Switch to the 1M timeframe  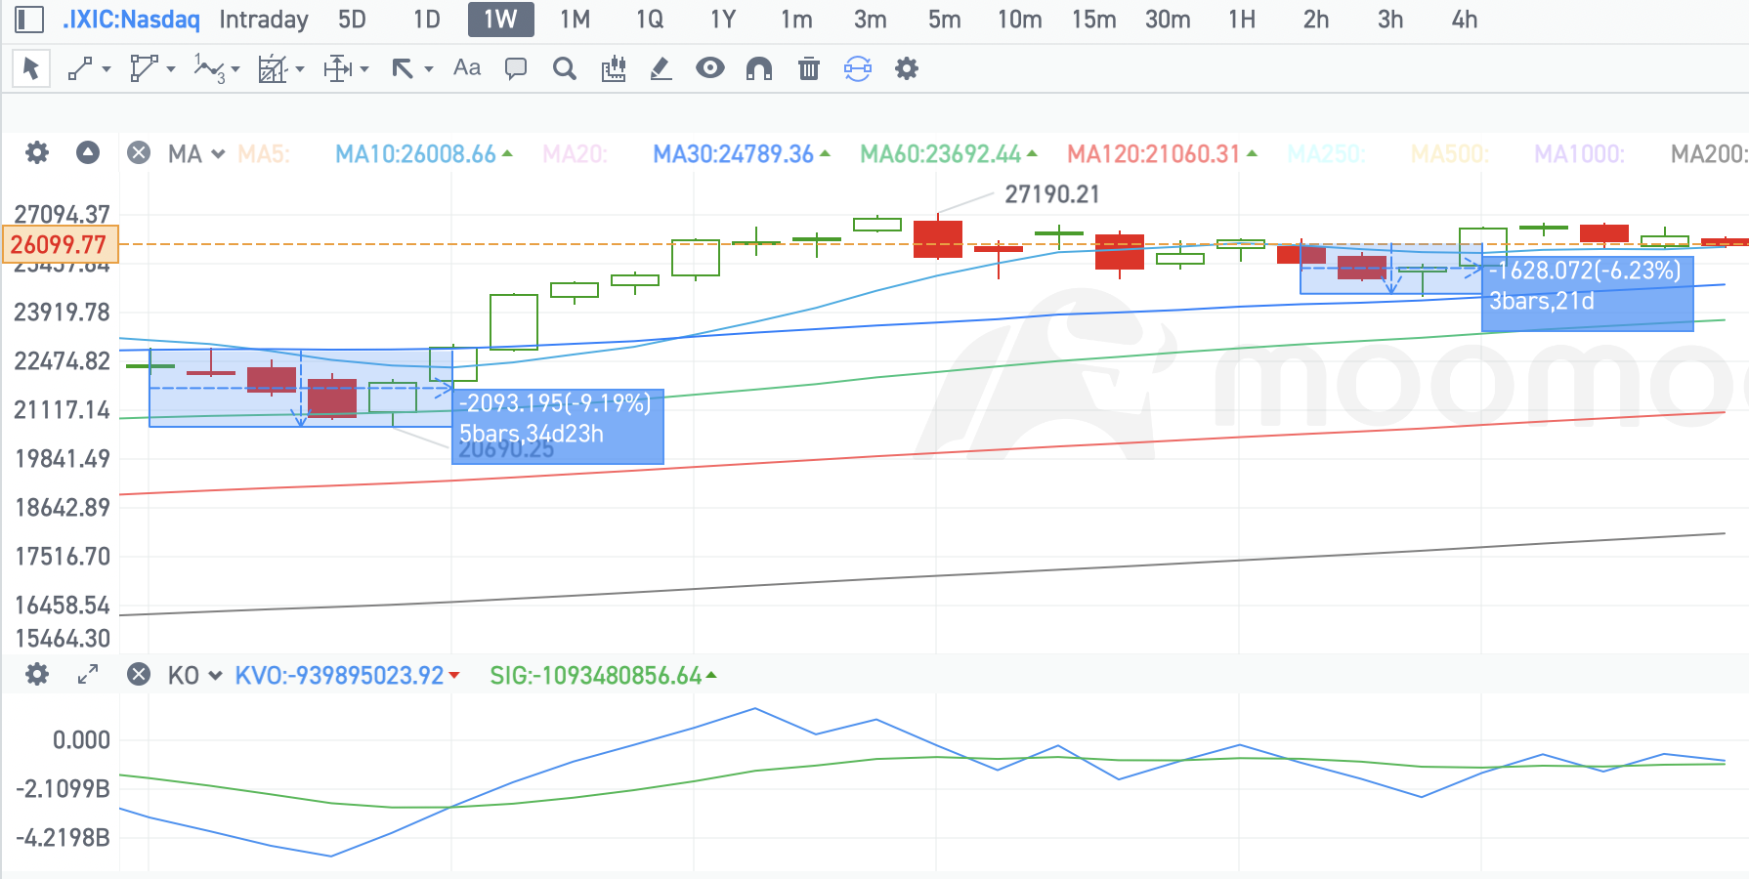(575, 20)
